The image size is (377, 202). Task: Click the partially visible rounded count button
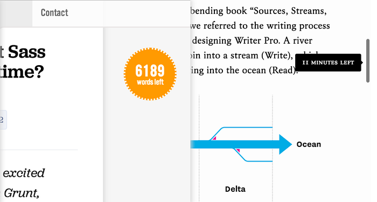click(3, 120)
